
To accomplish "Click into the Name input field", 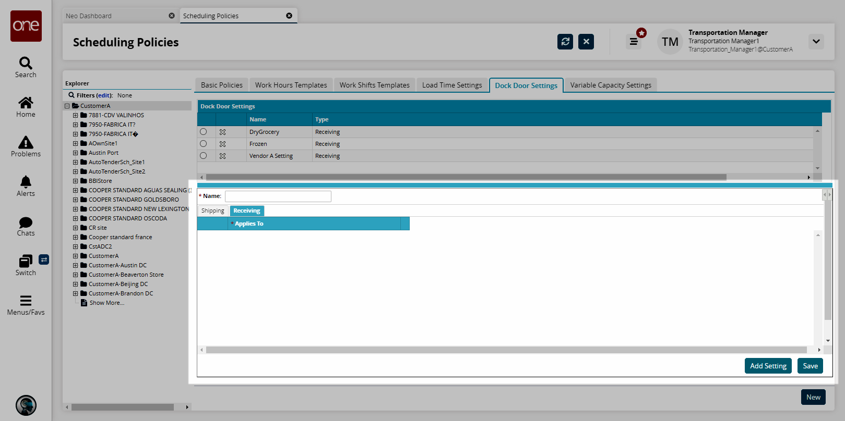I will coord(278,196).
